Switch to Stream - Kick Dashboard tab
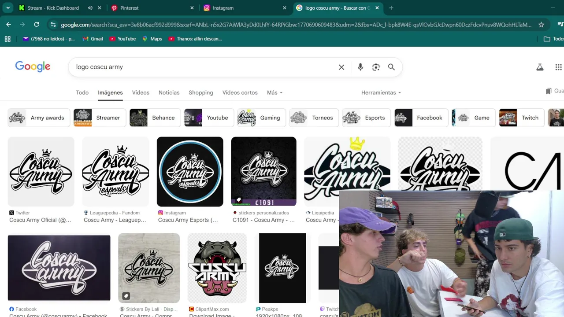Viewport: 564px width, 317px height. click(x=53, y=8)
